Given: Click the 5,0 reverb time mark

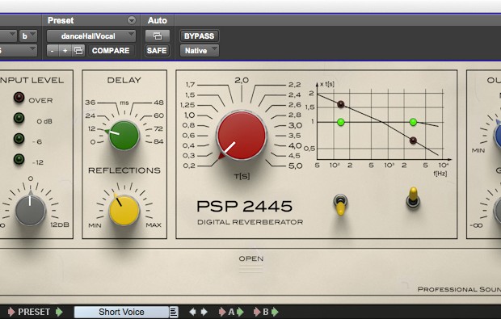Looking at the screenshot, I should pos(295,166).
